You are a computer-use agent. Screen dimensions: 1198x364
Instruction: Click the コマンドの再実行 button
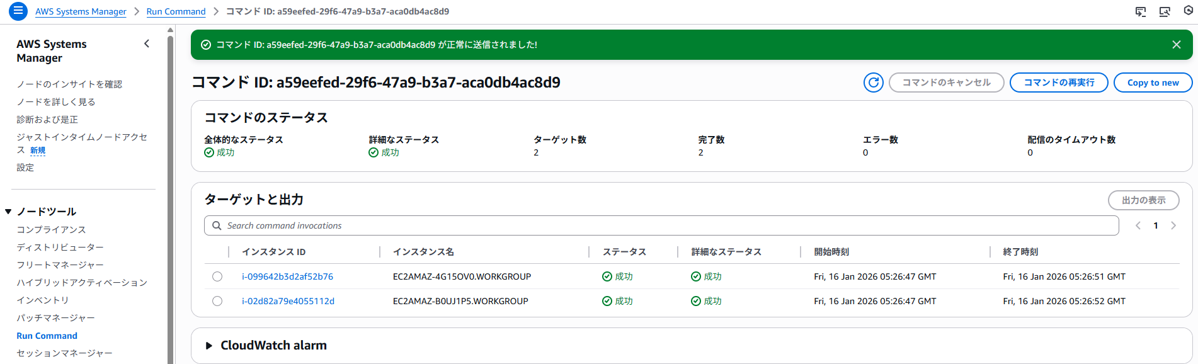[x=1058, y=82]
